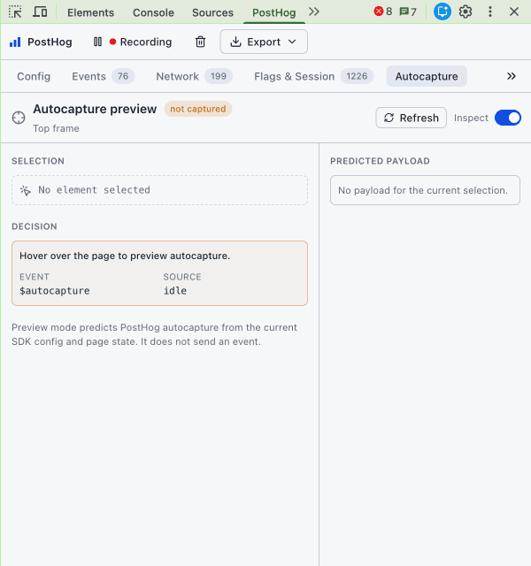Click the $autocapture event value
The height and width of the screenshot is (566, 531).
point(55,291)
